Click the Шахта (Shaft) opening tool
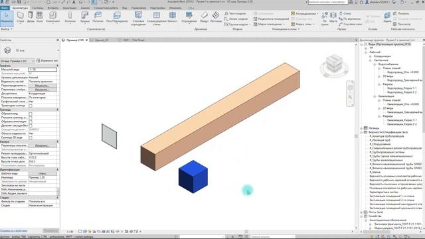The height and width of the screenshot is (239, 425). (333, 17)
